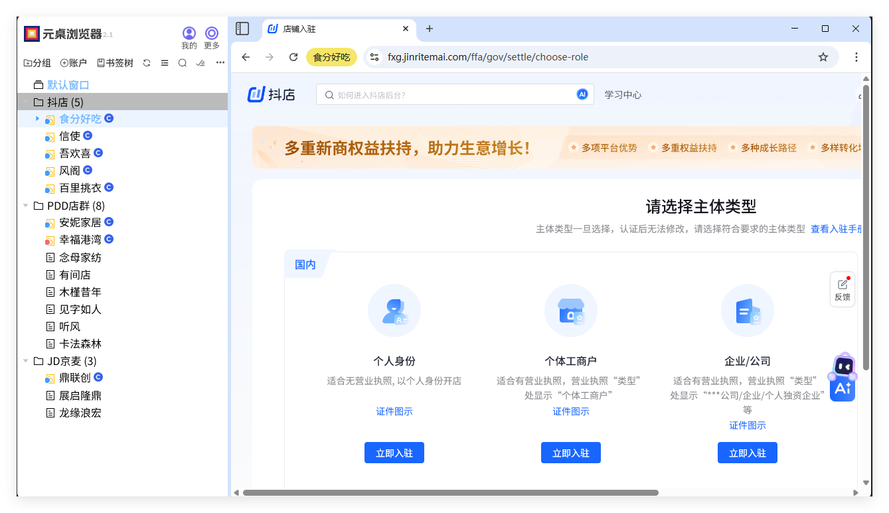Screen dimensions: 889x513
Task: Click the blue C badge next to 信使
Action: pyautogui.click(x=88, y=135)
